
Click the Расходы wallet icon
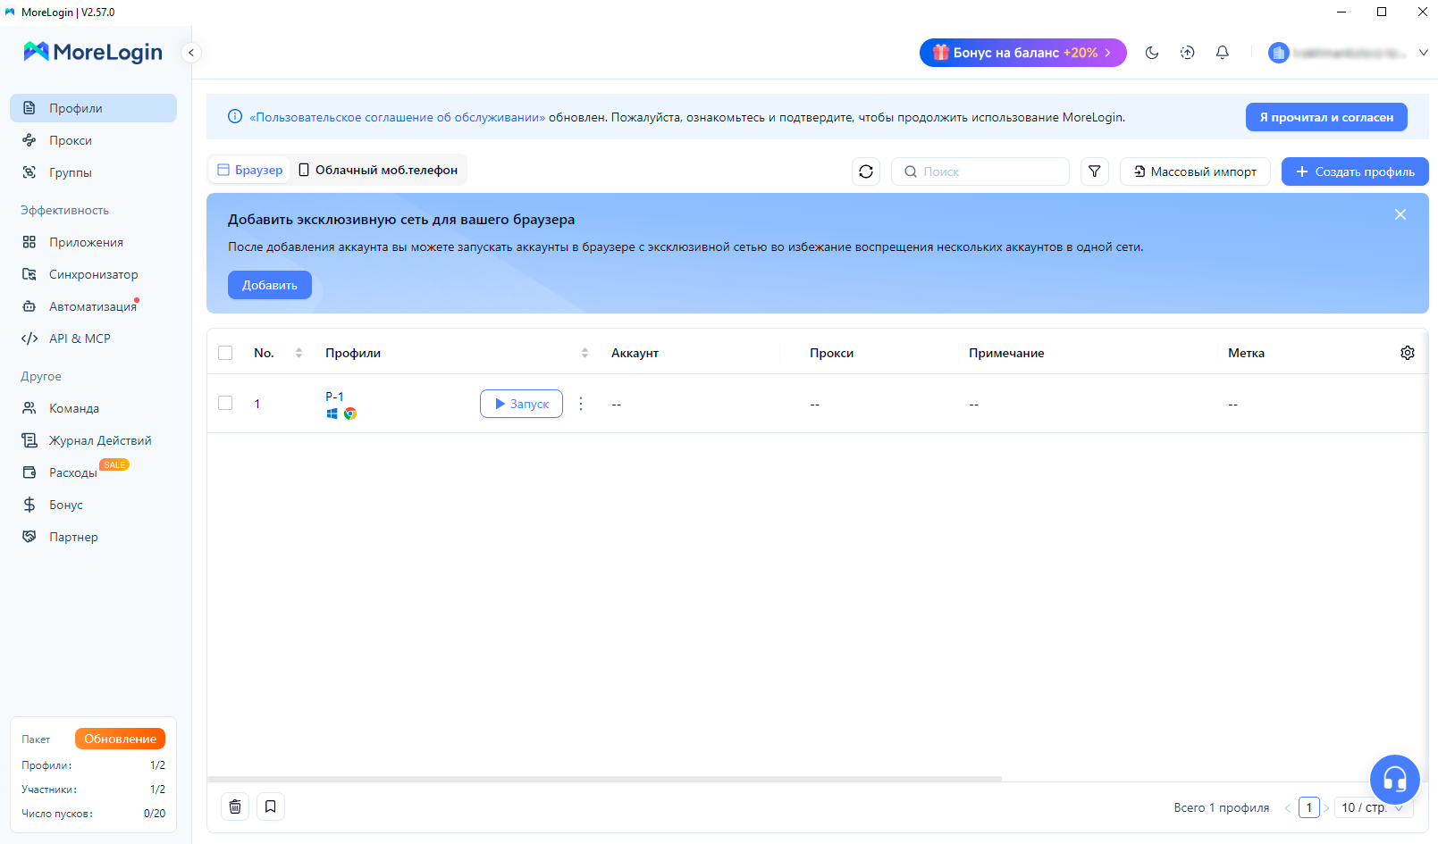(29, 472)
